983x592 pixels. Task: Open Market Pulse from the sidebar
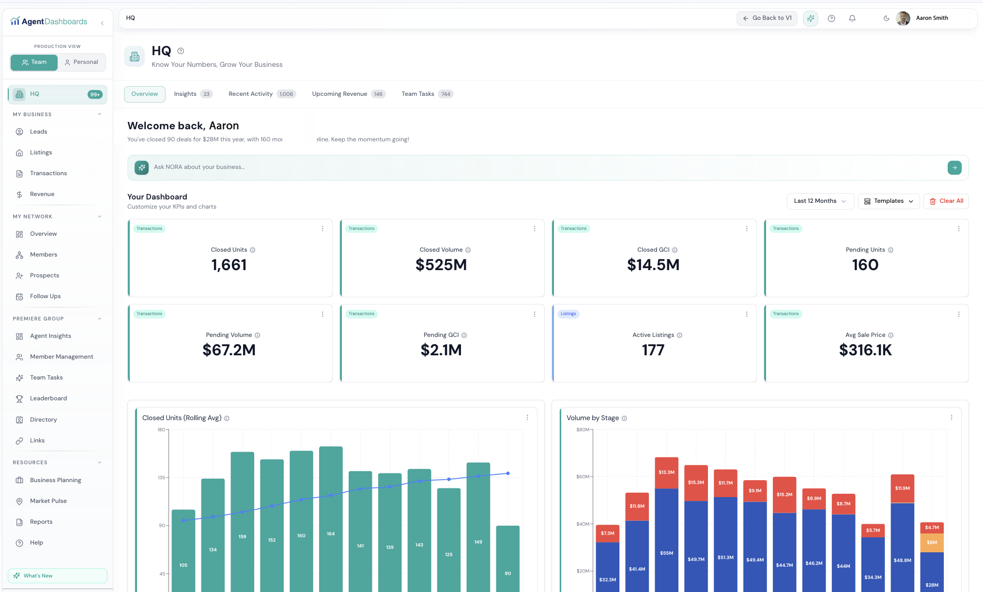(48, 501)
